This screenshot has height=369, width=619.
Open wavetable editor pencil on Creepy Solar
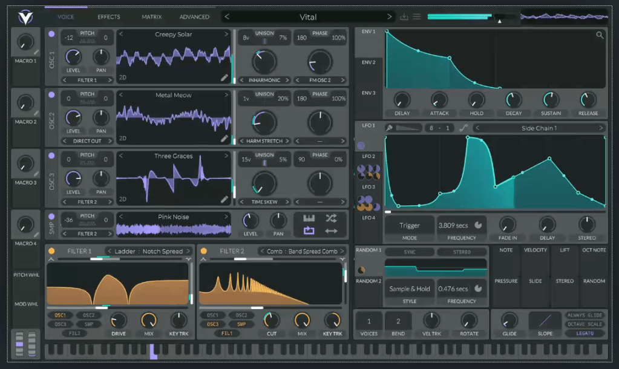click(x=224, y=77)
